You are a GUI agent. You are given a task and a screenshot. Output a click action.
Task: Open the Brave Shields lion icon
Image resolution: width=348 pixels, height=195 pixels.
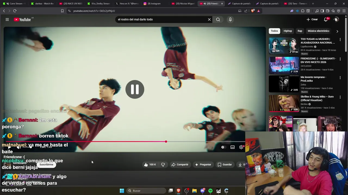(x=253, y=11)
